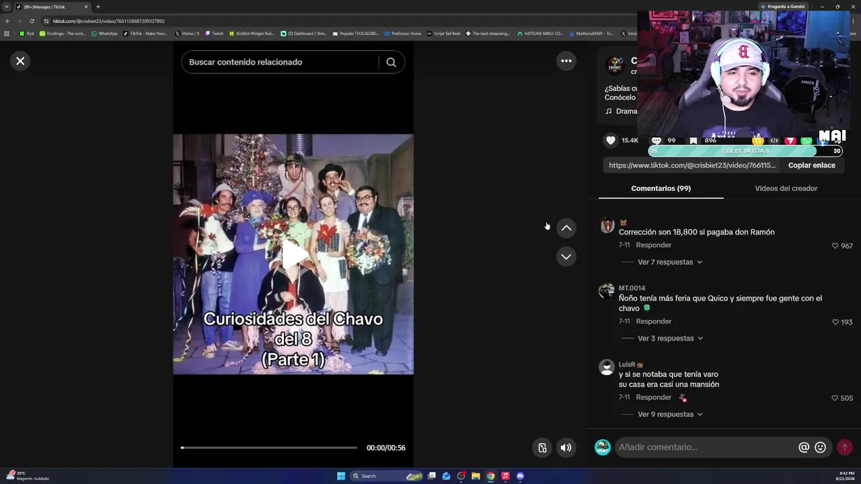Open the three-dots more options menu
This screenshot has width=861, height=484.
(566, 61)
